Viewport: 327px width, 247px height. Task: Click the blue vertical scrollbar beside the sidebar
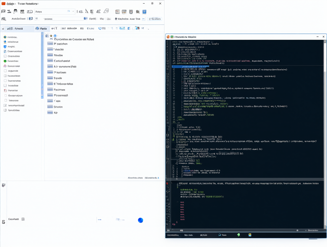[42, 66]
